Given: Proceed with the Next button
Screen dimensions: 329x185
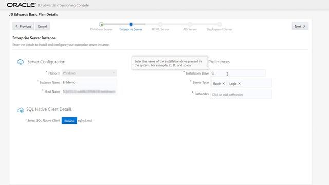Looking at the screenshot, I should tap(300, 26).
